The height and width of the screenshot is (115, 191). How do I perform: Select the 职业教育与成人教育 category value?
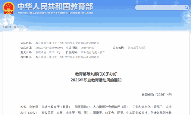pos(93,52)
